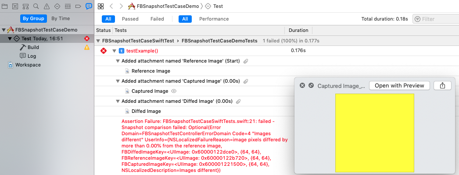Collapse the FBSnapshotTestCaseDemo tree node
This screenshot has width=459, height=175.
(4, 30)
